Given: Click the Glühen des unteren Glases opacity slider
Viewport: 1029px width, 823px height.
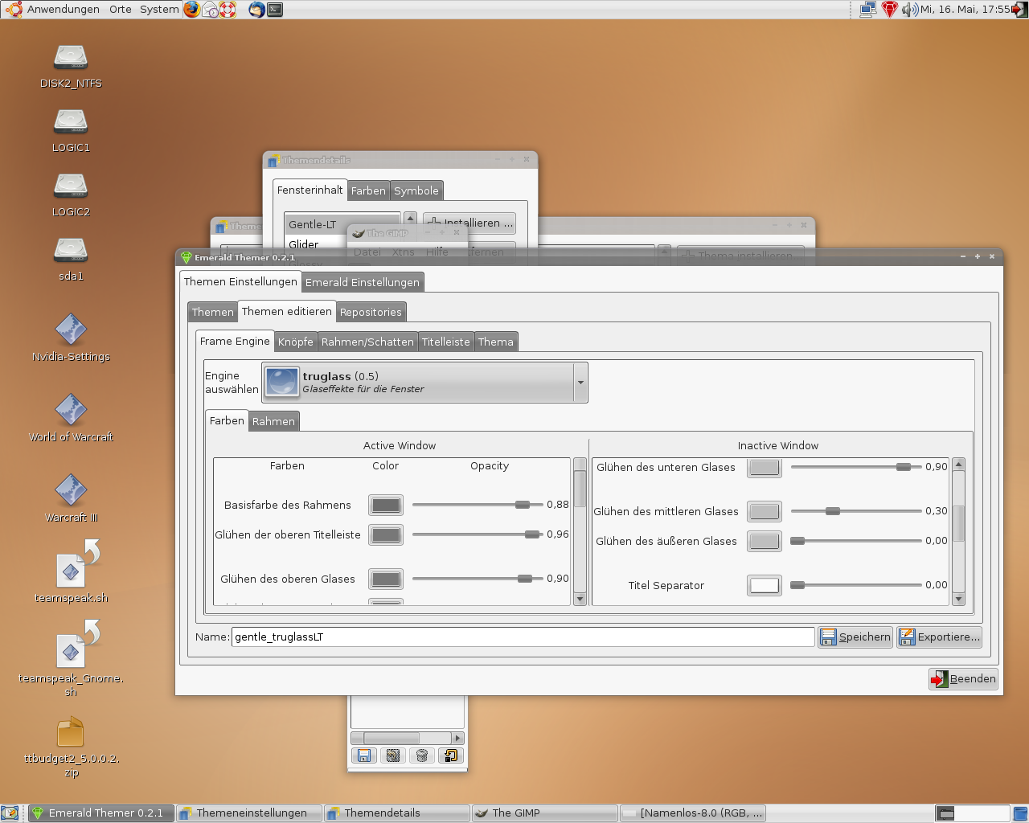Looking at the screenshot, I should pos(856,467).
